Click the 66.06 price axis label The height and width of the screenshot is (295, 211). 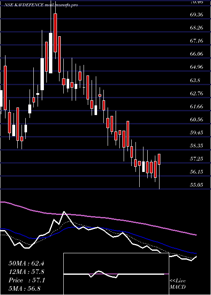197,54
